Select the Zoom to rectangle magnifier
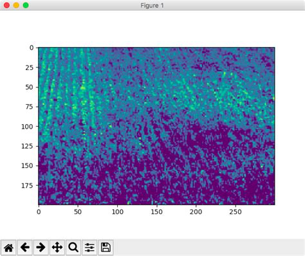305x256 pixels. (x=73, y=248)
